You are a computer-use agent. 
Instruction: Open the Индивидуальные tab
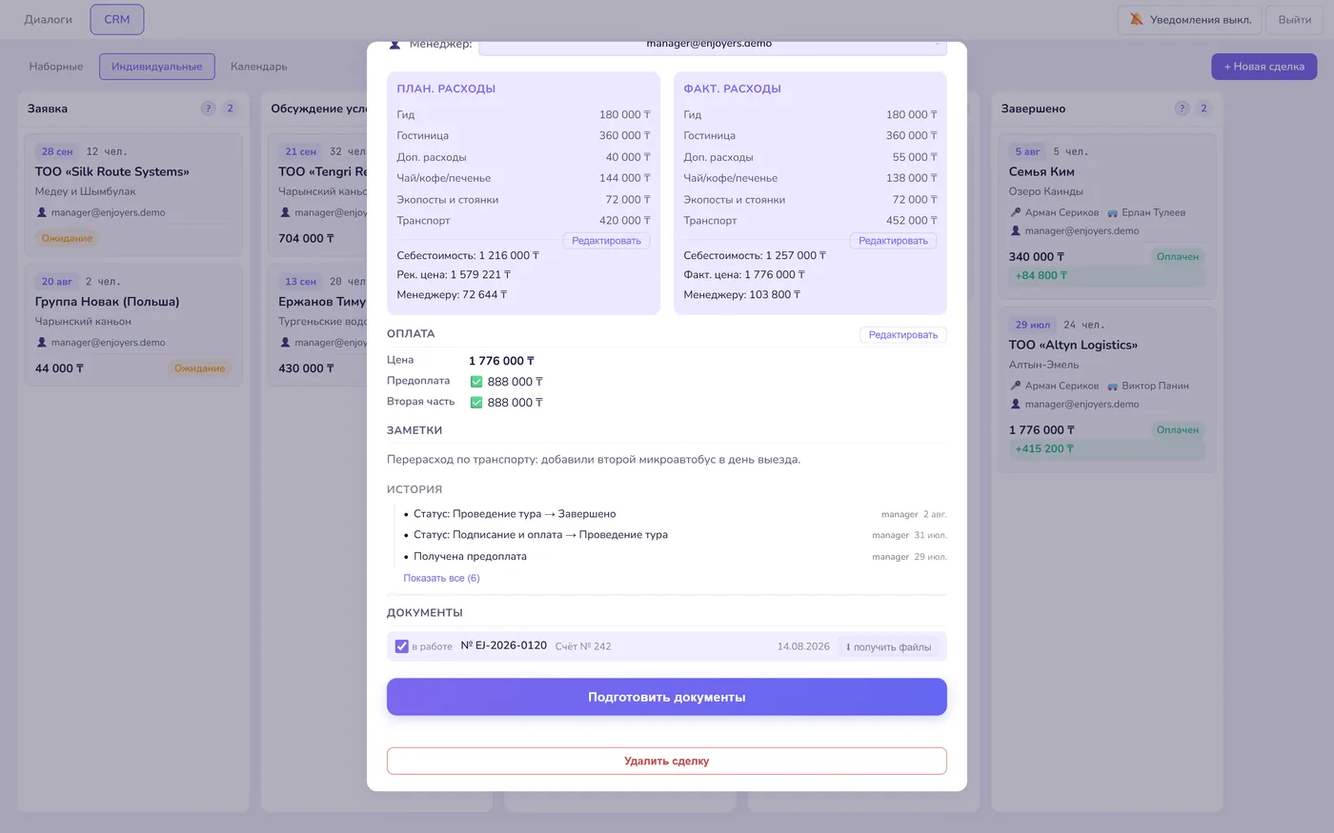(x=157, y=67)
